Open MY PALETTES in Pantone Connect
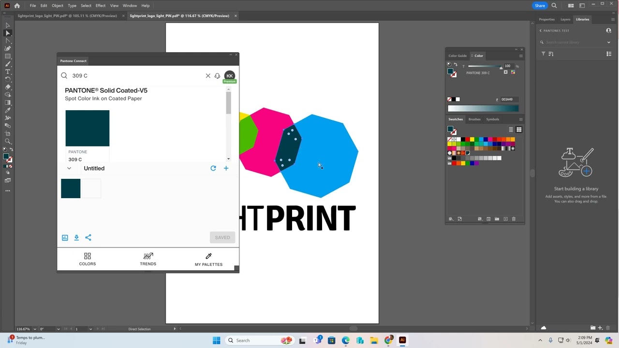The image size is (619, 348). click(x=208, y=259)
